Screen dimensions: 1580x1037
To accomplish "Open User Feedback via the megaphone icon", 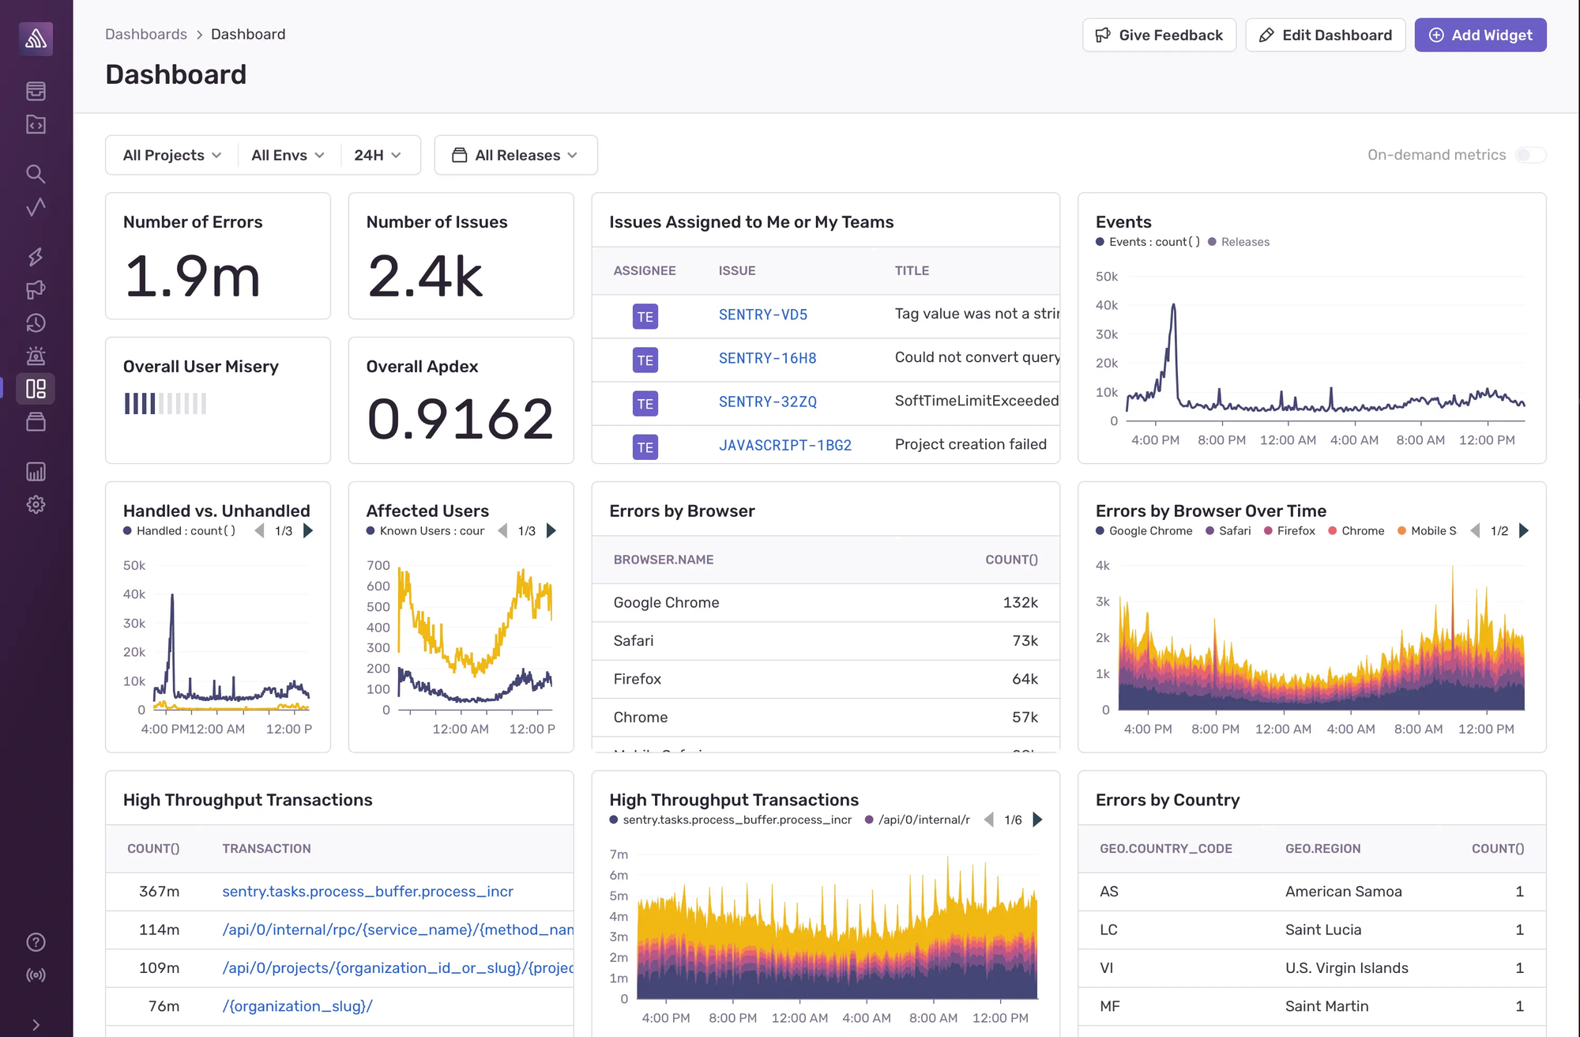I will [x=36, y=290].
